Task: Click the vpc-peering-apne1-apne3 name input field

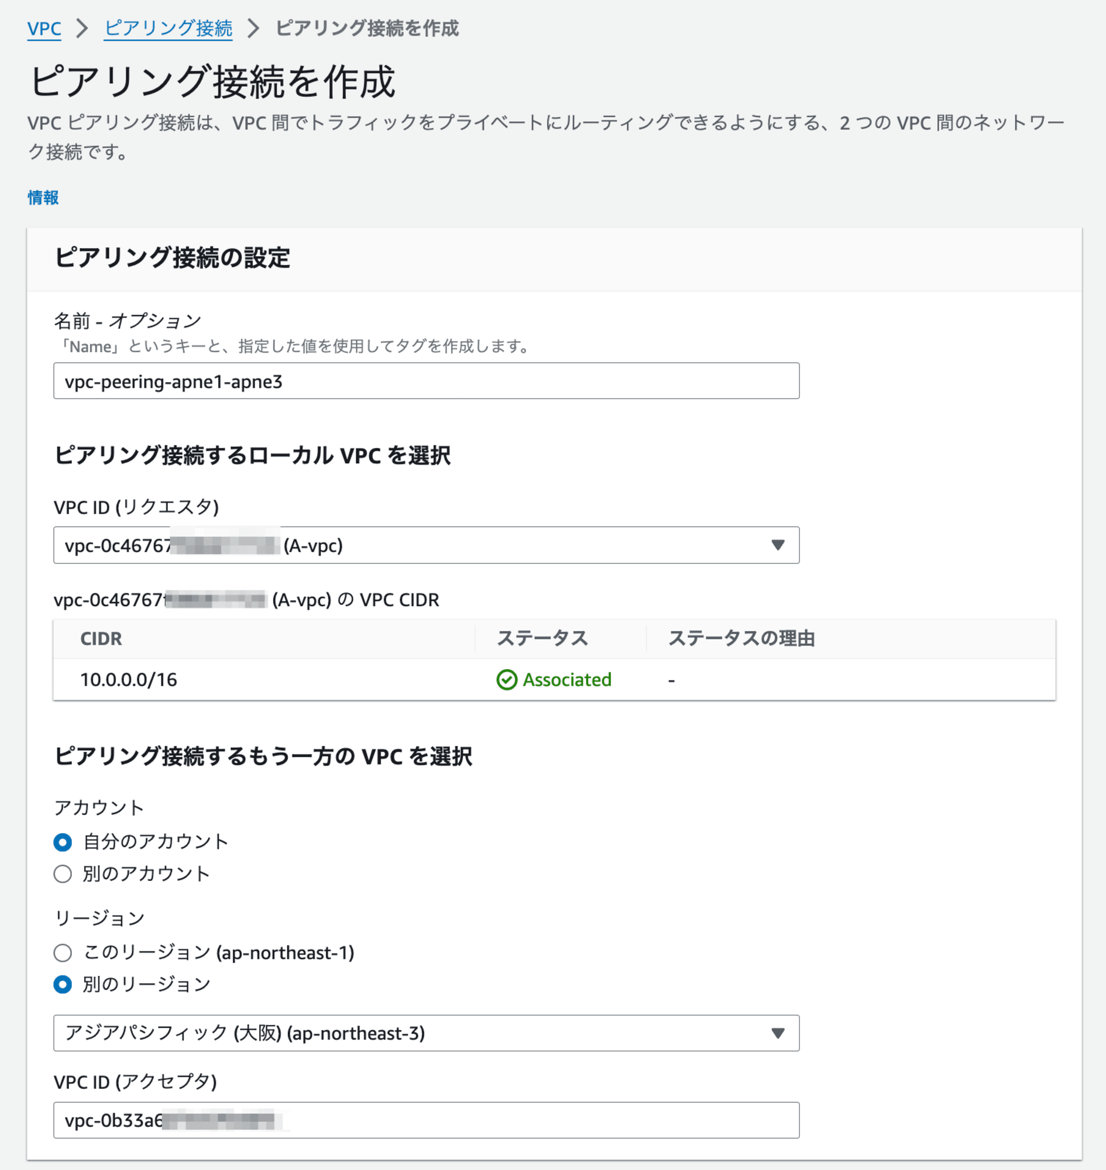Action: tap(426, 381)
